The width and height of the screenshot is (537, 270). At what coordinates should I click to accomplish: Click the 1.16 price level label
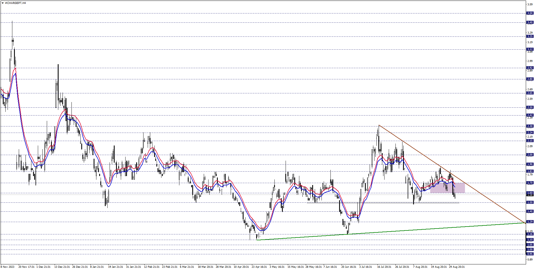(x=530, y=234)
